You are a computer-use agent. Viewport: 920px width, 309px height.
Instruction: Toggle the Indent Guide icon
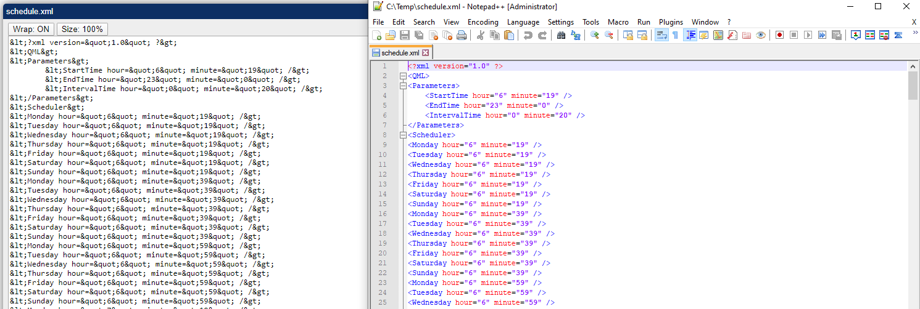[x=692, y=35]
